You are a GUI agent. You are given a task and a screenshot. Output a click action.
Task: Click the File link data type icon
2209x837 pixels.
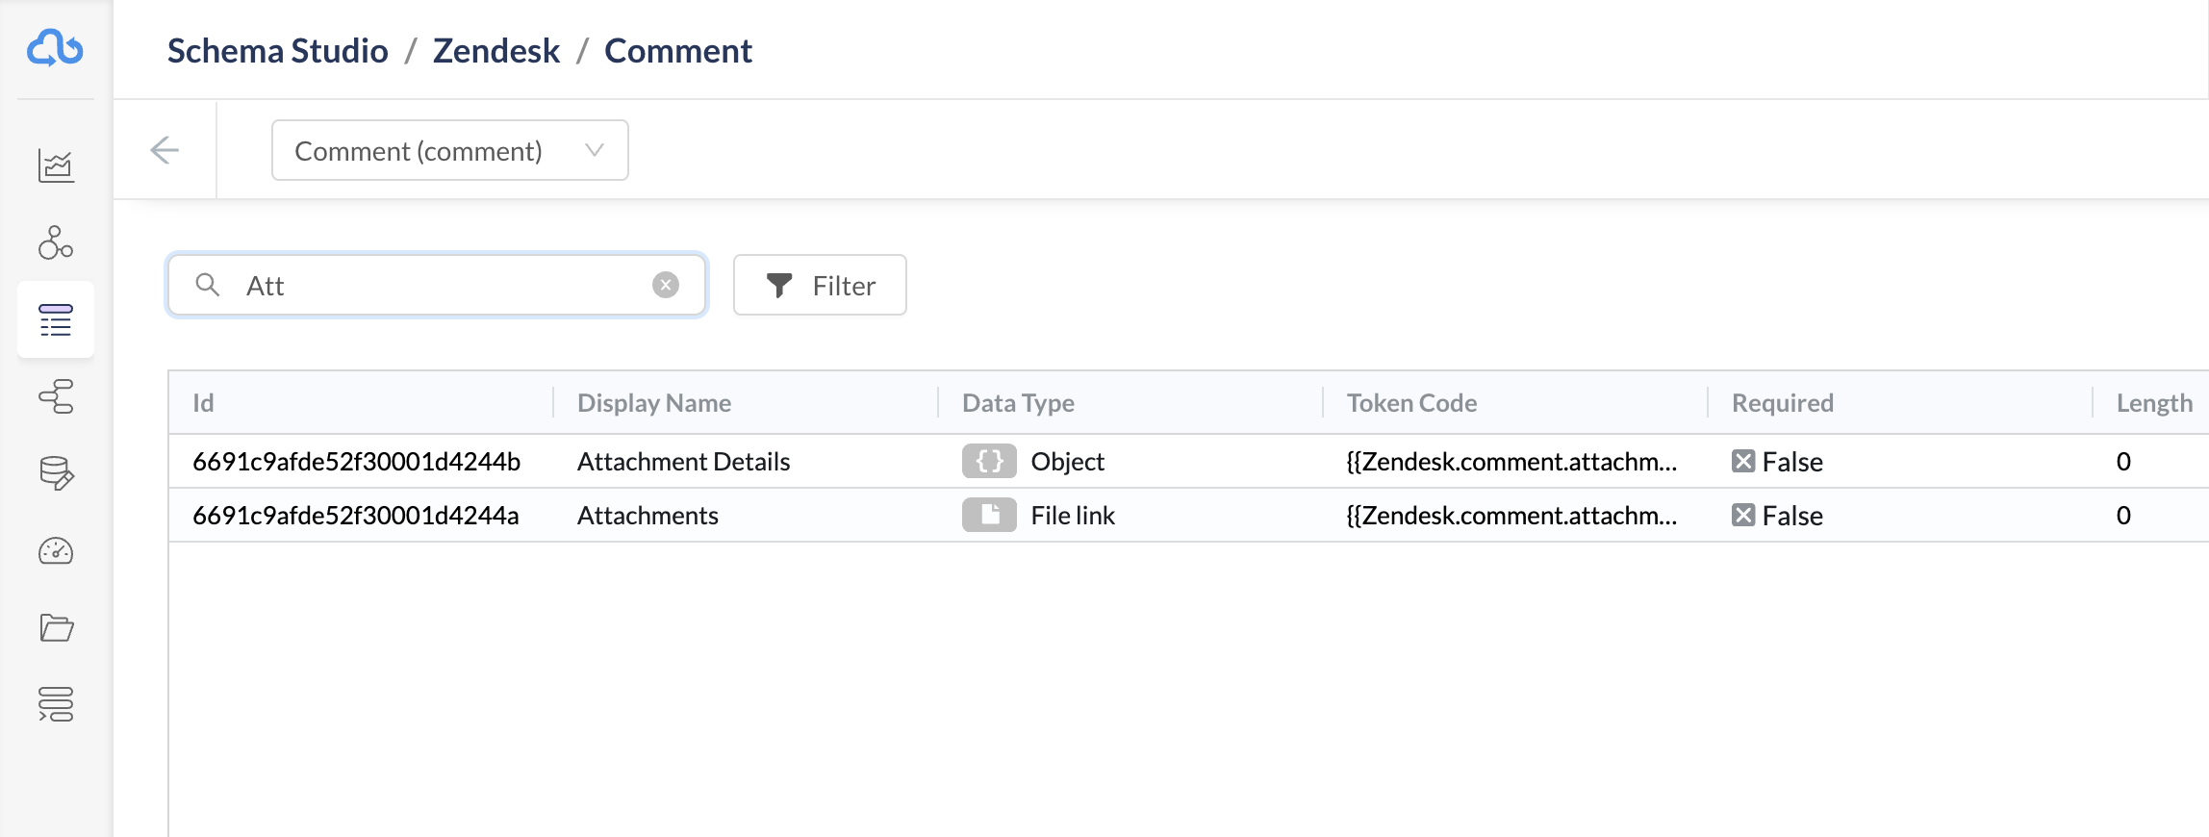989,515
